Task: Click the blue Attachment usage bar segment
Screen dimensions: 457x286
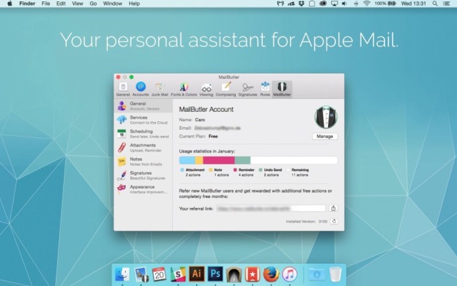Action: click(x=187, y=160)
